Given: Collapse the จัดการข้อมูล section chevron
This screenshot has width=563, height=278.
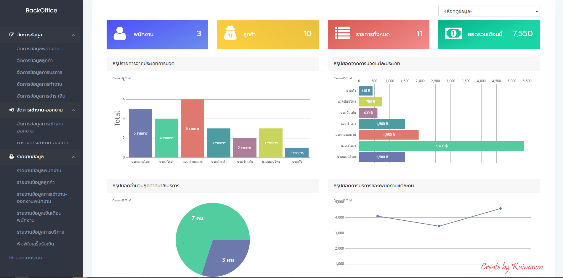Looking at the screenshot, I should coord(74,35).
